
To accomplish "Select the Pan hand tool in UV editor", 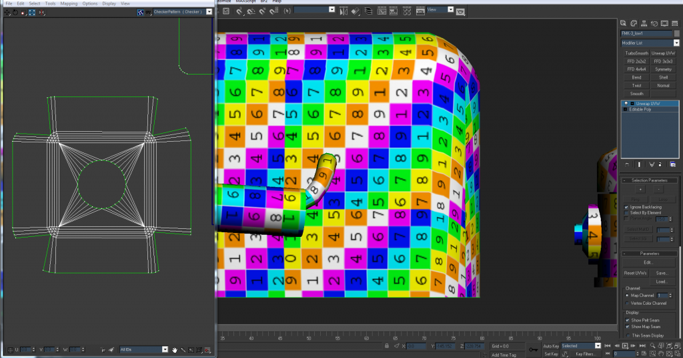I will click(175, 349).
